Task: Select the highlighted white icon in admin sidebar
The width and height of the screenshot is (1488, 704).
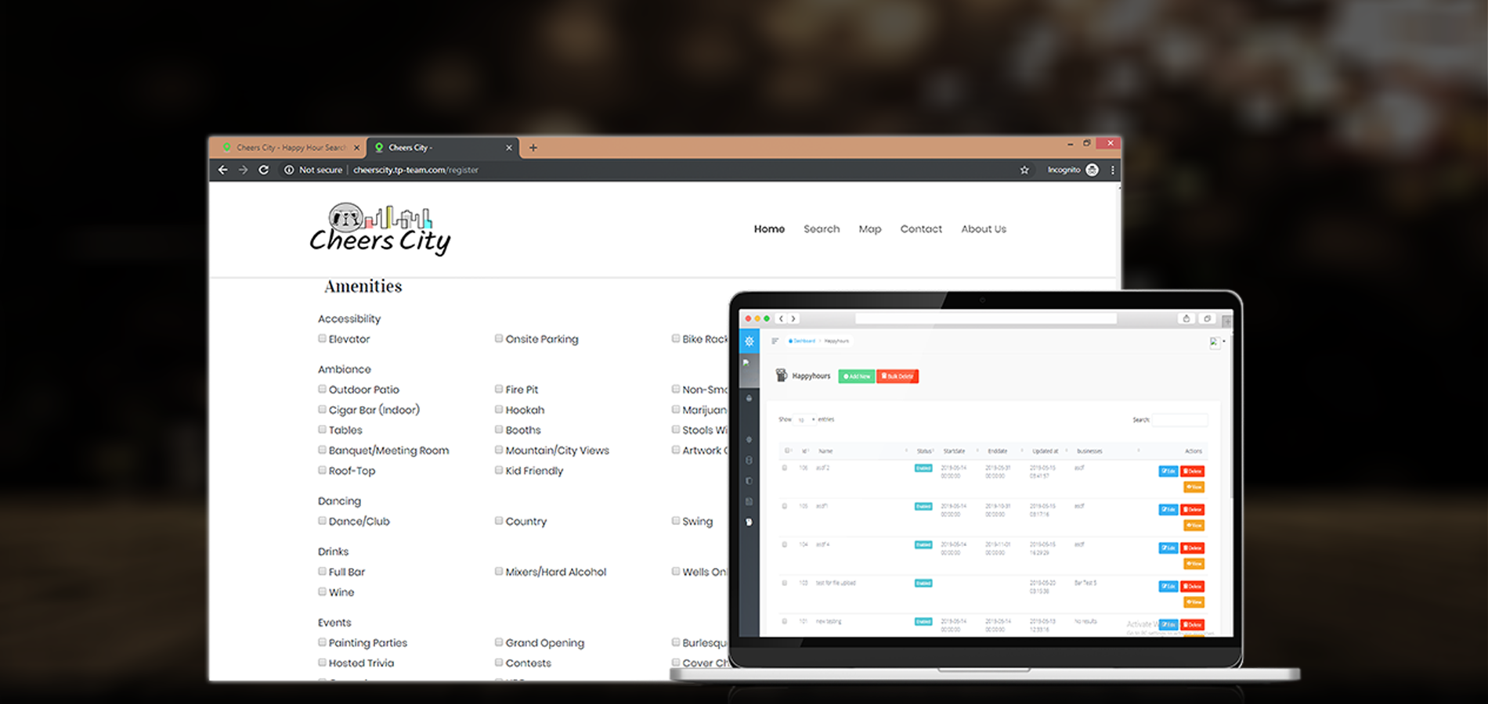Action: coord(749,522)
